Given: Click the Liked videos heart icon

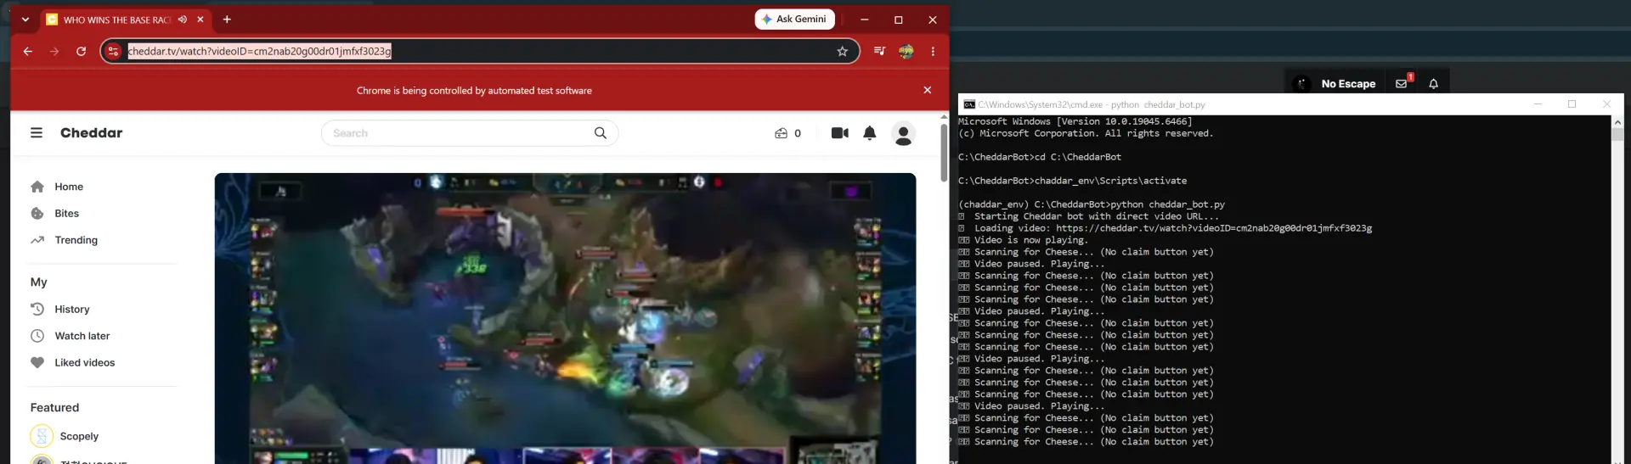Looking at the screenshot, I should (x=37, y=363).
